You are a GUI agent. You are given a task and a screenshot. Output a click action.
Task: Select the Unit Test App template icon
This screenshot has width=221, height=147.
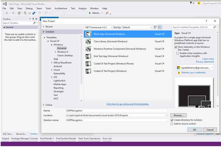tap(88, 56)
